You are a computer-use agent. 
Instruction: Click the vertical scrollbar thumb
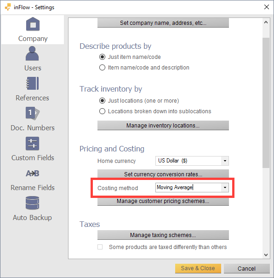click(266, 103)
